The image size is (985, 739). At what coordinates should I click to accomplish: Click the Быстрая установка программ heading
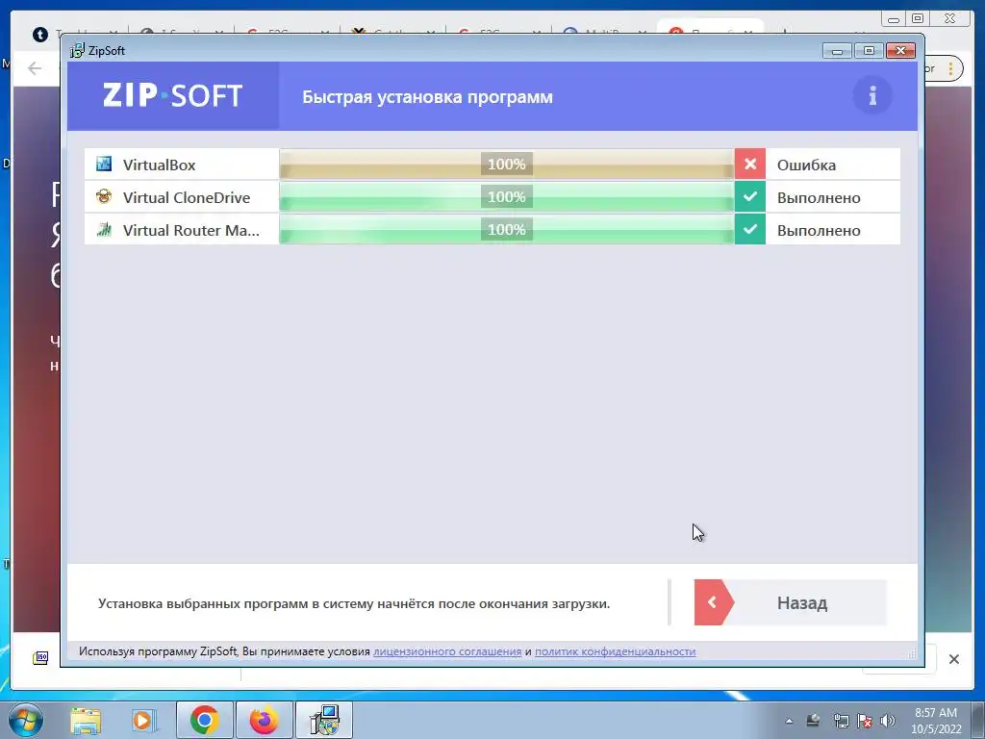pyautogui.click(x=427, y=97)
